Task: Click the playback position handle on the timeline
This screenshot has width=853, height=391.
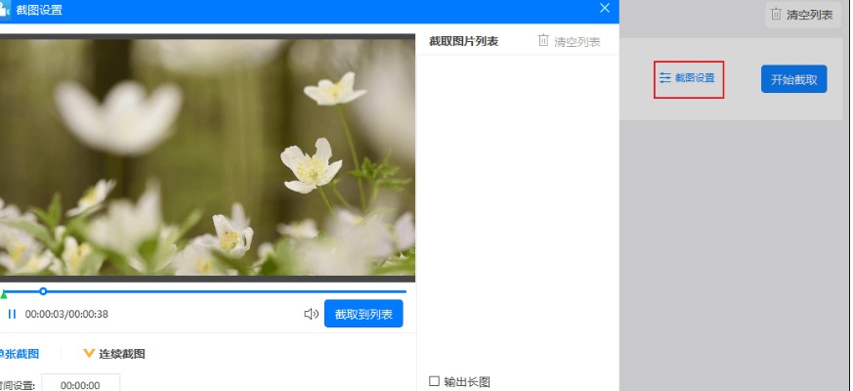Action: click(x=43, y=291)
